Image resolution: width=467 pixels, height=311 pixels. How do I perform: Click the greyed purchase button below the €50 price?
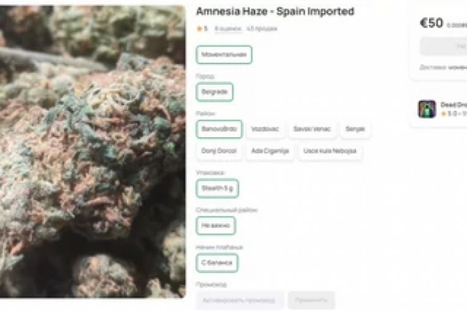[x=443, y=46]
